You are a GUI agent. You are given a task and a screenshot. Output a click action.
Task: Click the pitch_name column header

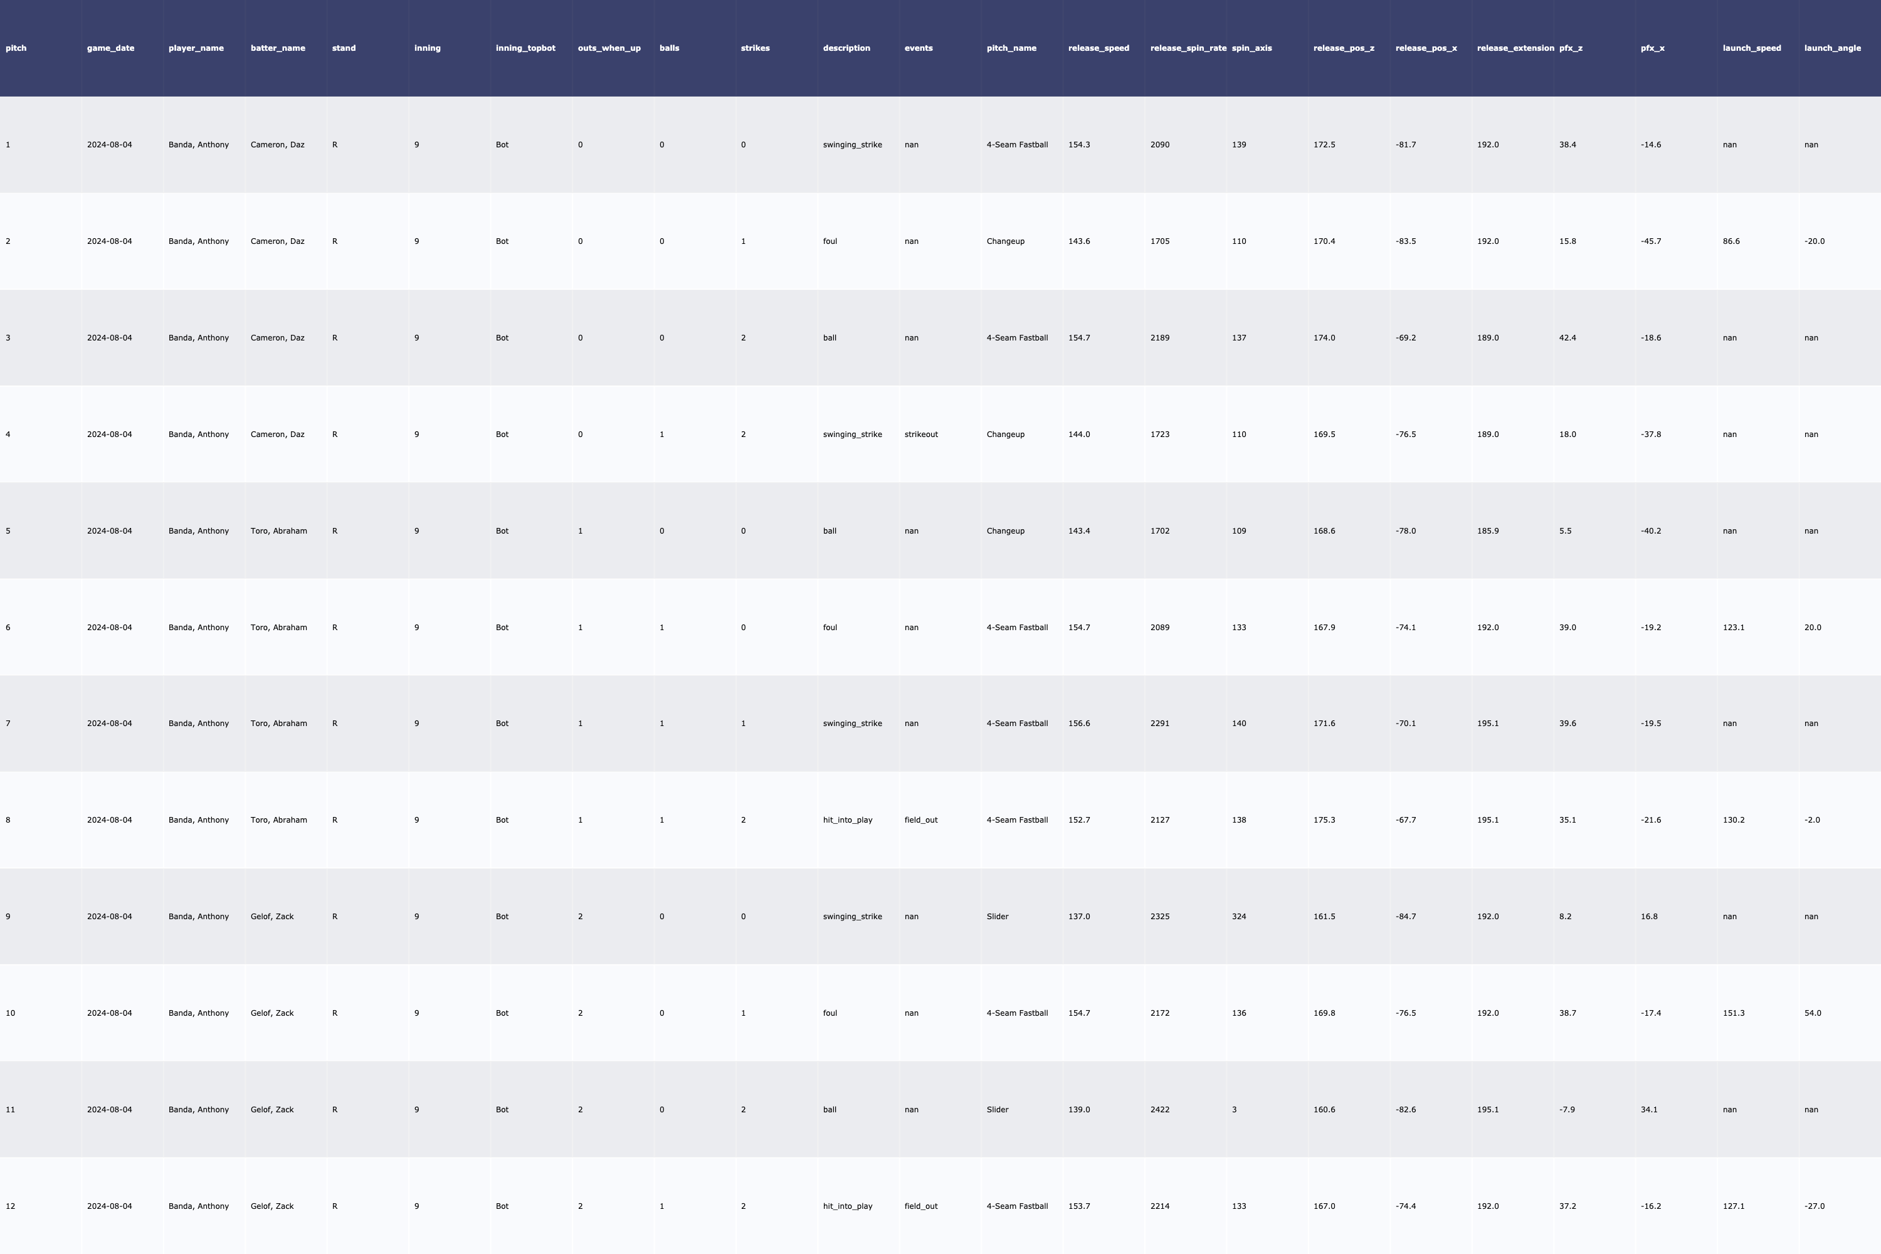click(1011, 48)
